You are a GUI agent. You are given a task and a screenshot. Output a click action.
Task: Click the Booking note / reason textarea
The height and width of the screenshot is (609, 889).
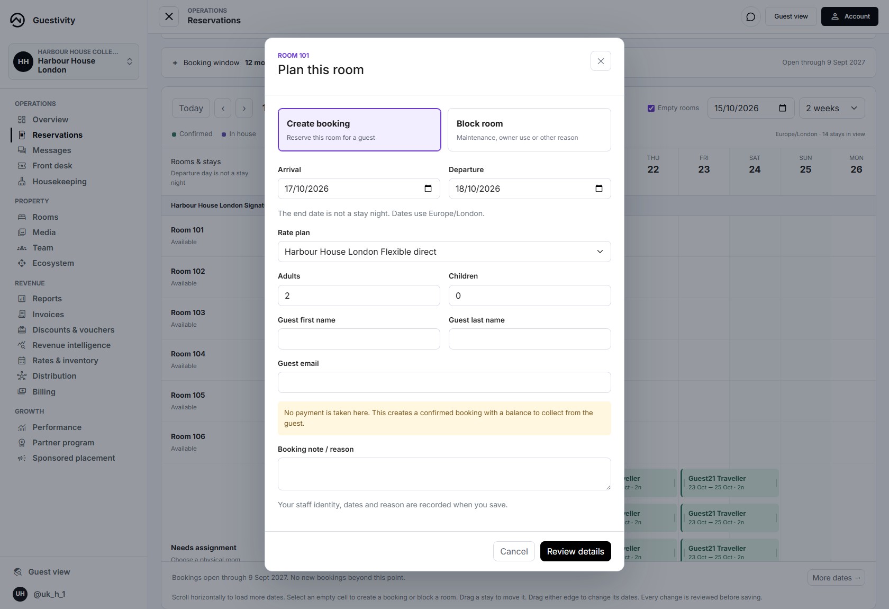[x=444, y=474]
